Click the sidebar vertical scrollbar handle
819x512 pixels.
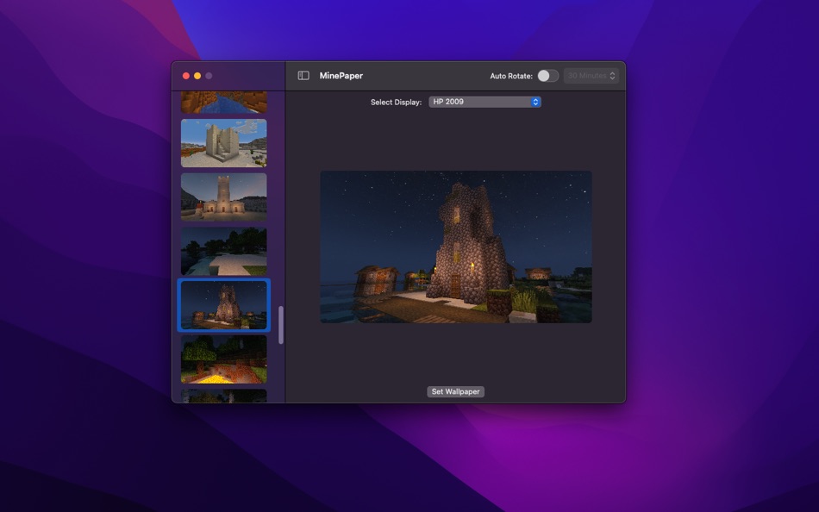[x=281, y=325]
